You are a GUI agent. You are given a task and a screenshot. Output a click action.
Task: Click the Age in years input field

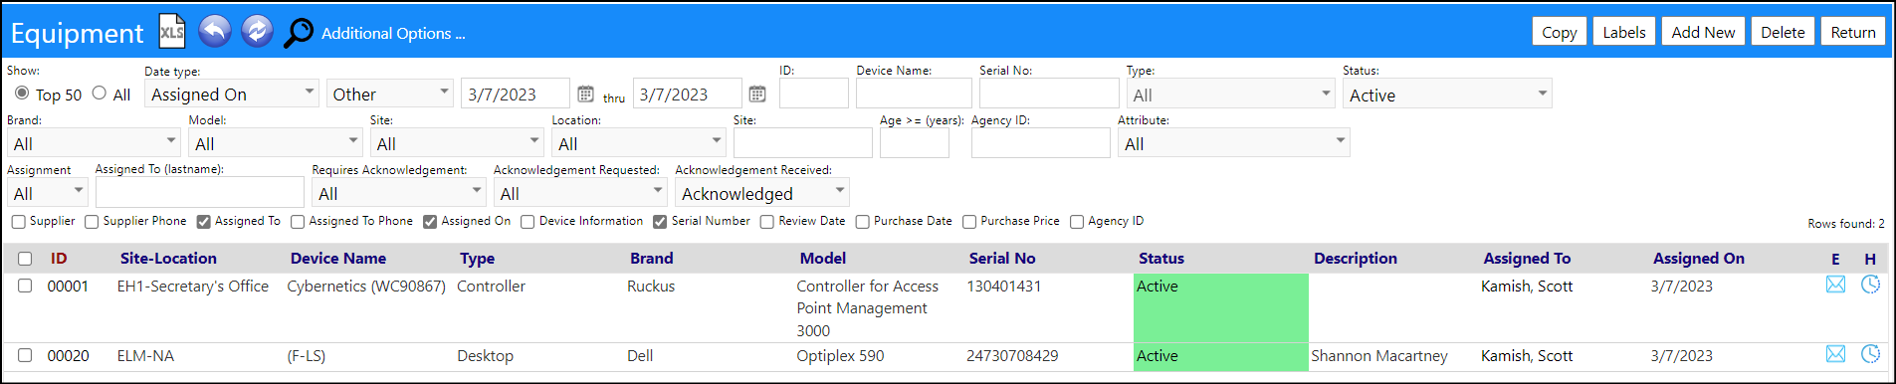(915, 142)
